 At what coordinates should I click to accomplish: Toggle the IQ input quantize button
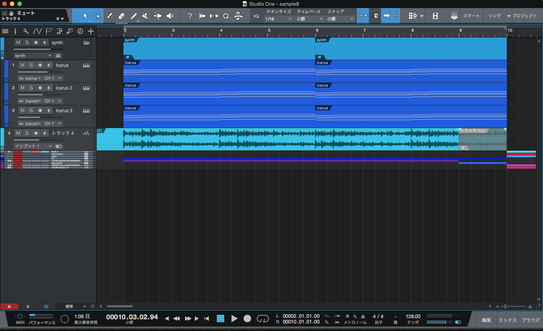tap(256, 16)
